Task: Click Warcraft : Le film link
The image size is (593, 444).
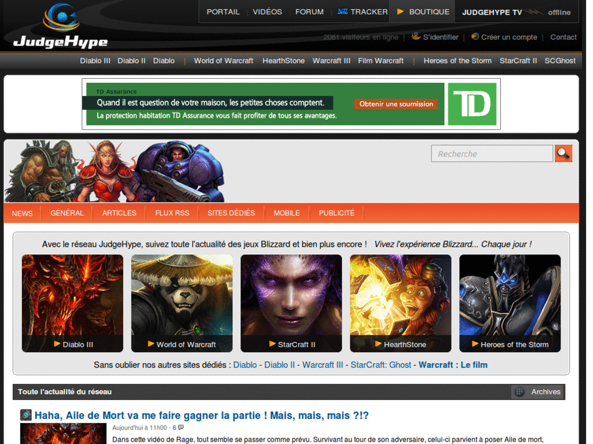Action: coord(453,365)
